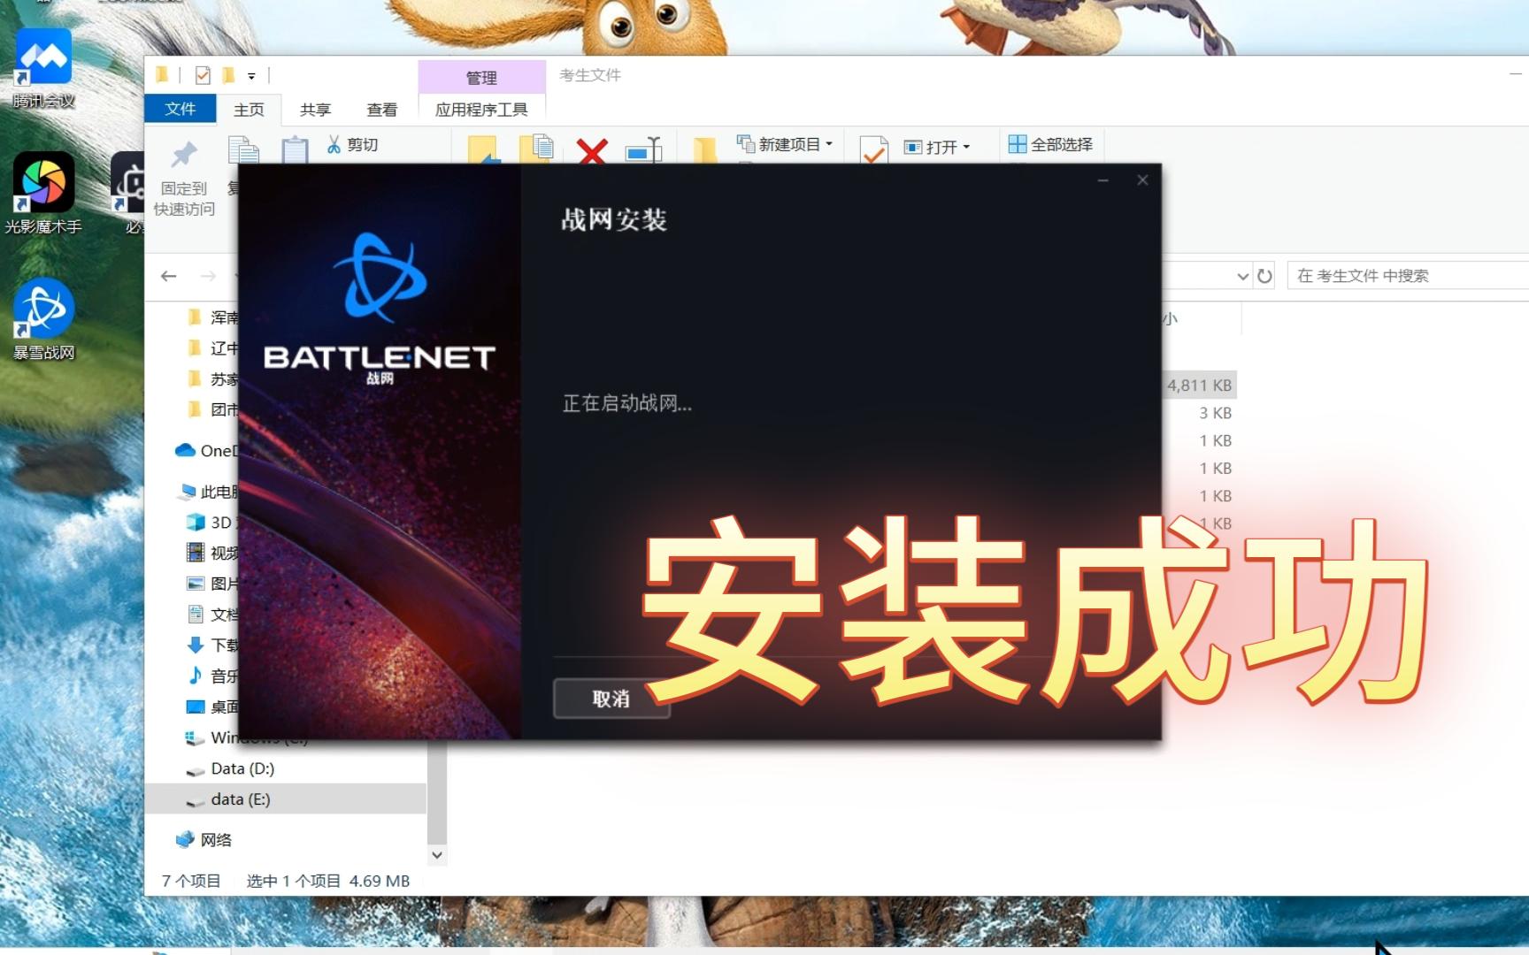Select the 辽中 folder in navigation pane
The height and width of the screenshot is (955, 1529).
click(x=213, y=348)
